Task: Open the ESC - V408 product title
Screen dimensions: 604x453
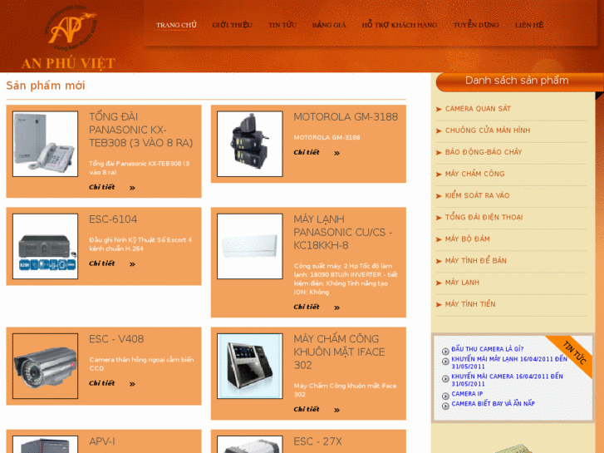Action: [116, 339]
